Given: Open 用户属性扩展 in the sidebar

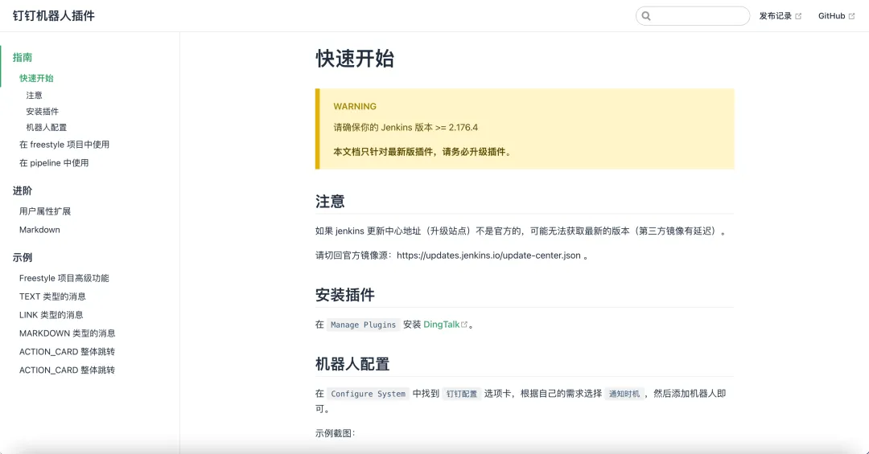Looking at the screenshot, I should click(45, 211).
